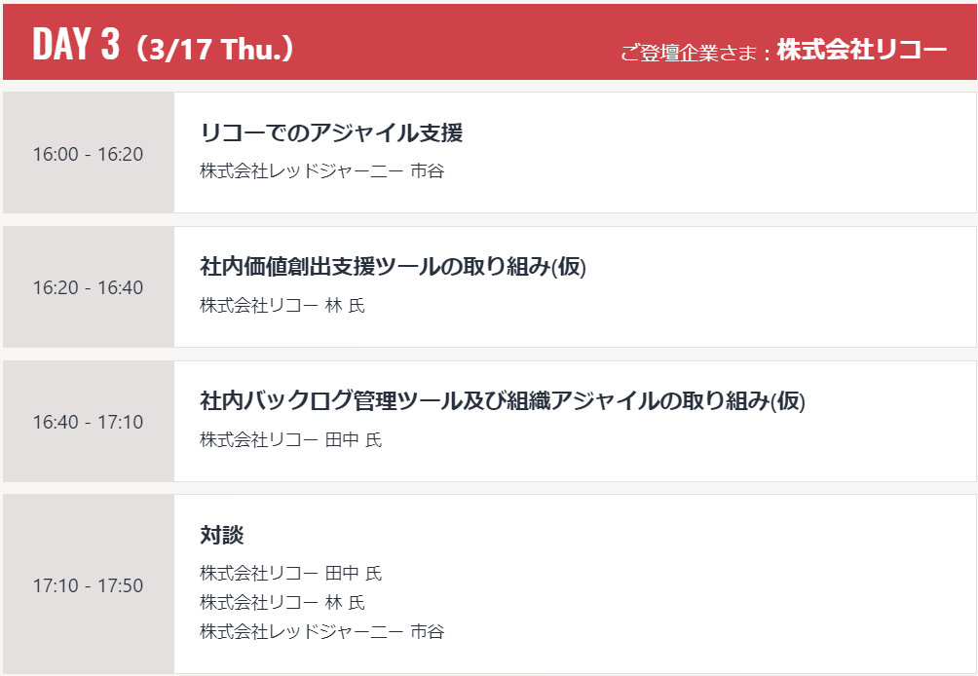This screenshot has height=676, width=978.
Task: Click the (3/17 Thu.) date text
Action: point(214,49)
